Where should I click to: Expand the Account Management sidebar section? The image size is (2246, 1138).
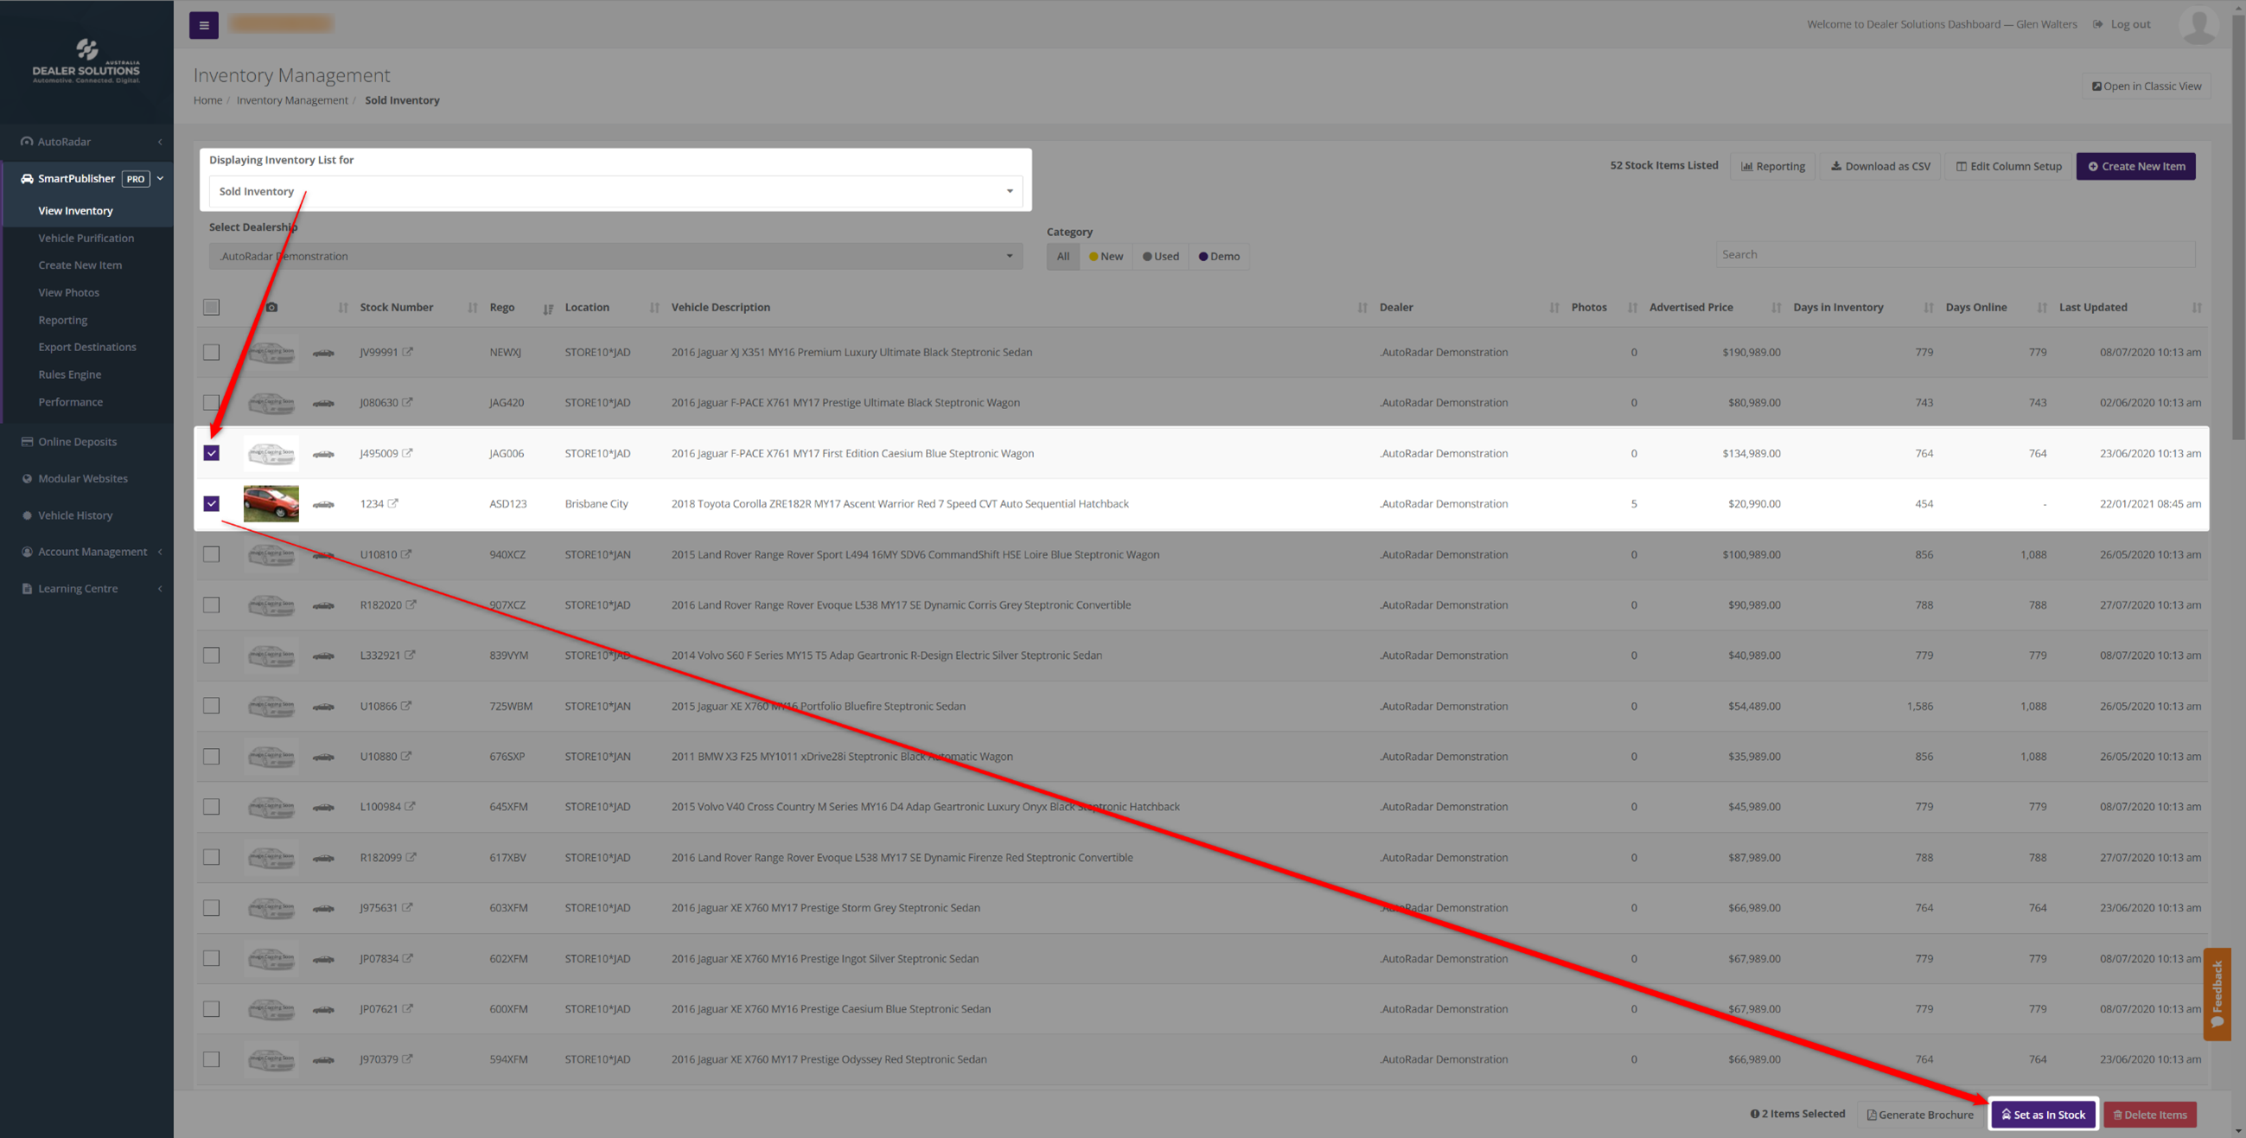[x=87, y=551]
